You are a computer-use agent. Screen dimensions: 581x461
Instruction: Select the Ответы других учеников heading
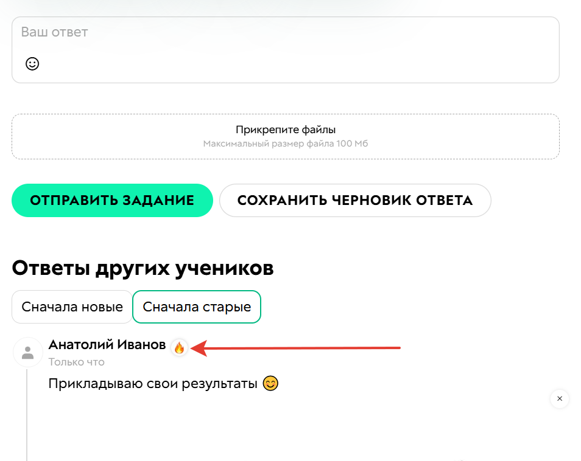[143, 267]
